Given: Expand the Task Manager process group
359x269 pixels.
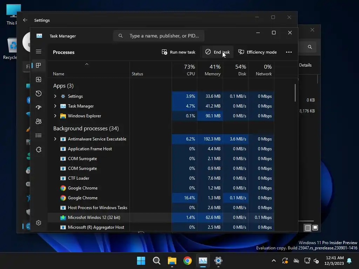Looking at the screenshot, I should pyautogui.click(x=55, y=106).
